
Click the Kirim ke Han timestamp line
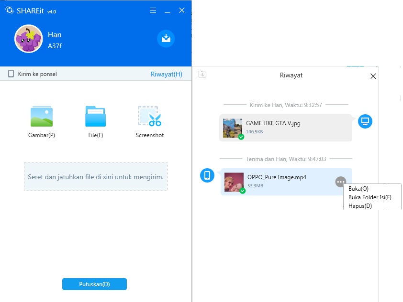coord(286,105)
